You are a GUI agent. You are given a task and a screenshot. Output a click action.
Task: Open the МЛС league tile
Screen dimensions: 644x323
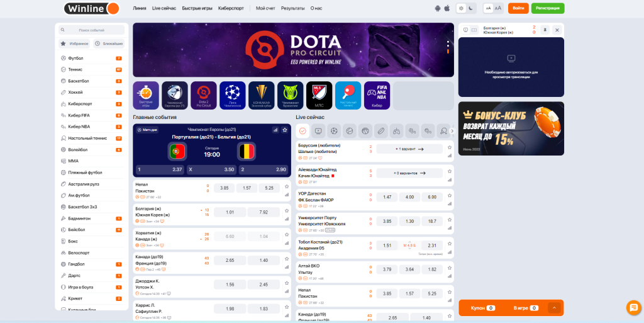point(319,94)
